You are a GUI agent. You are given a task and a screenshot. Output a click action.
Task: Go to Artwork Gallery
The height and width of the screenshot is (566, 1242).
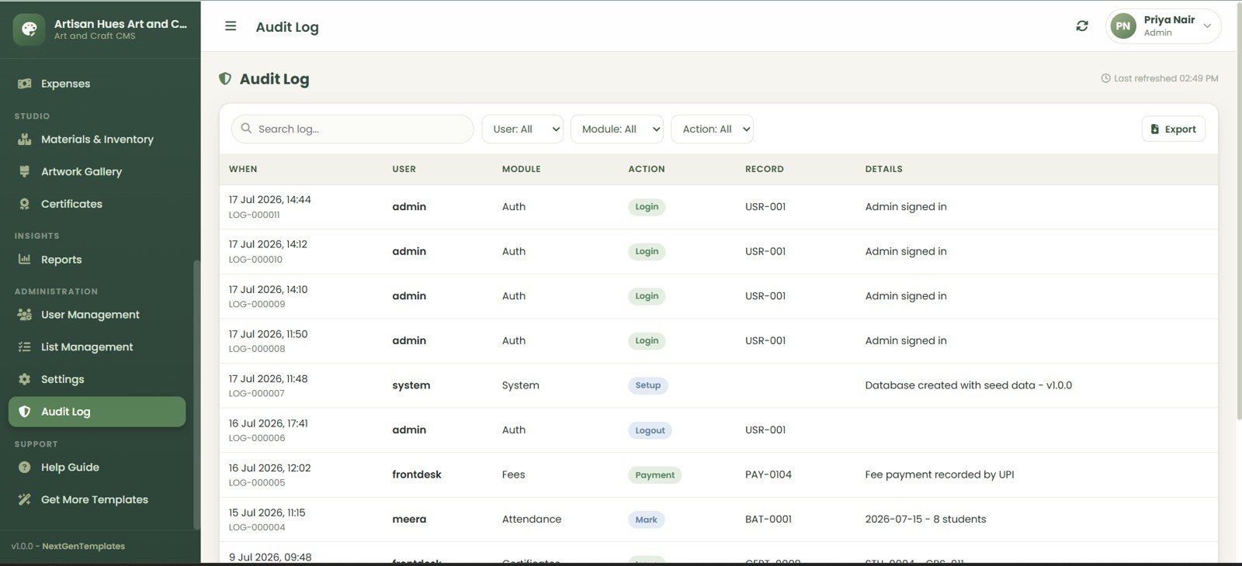[x=97, y=171]
